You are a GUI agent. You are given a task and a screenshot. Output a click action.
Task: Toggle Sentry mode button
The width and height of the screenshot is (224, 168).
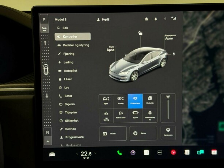[143, 133]
